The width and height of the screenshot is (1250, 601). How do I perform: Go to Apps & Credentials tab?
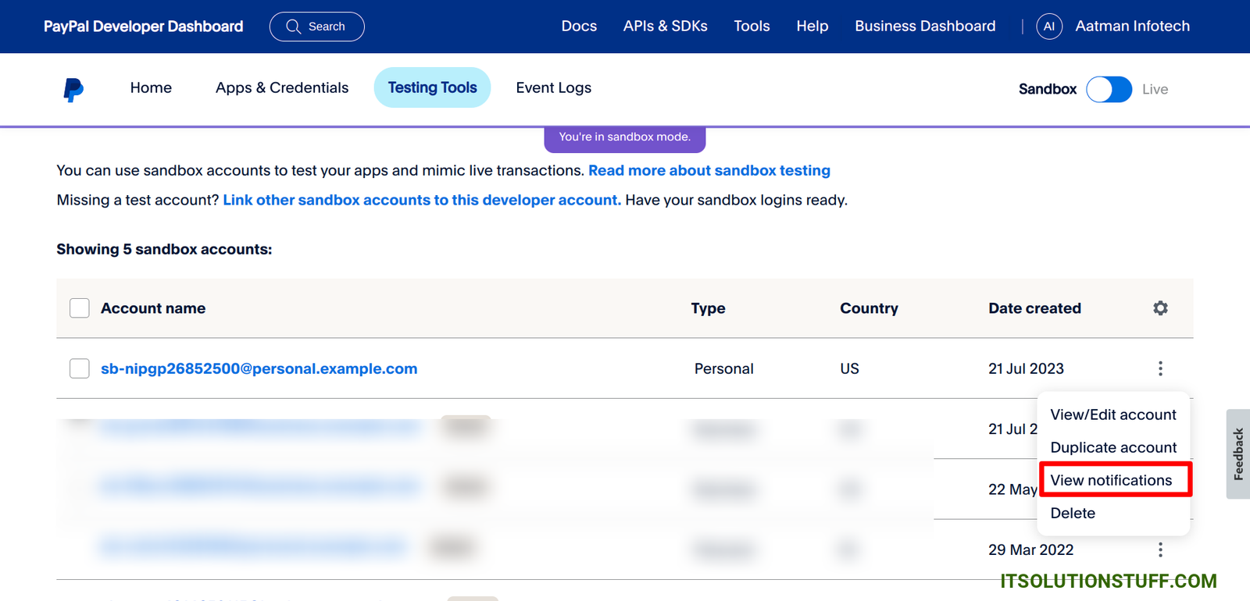coord(282,88)
